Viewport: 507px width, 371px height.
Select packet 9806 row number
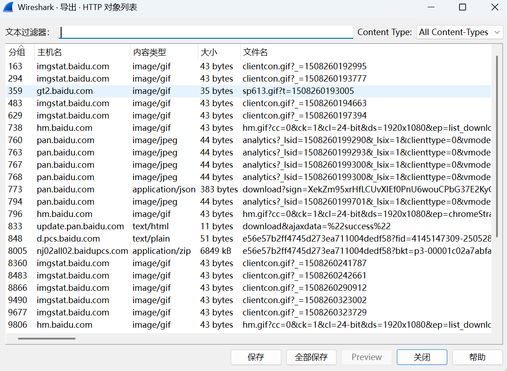17,325
